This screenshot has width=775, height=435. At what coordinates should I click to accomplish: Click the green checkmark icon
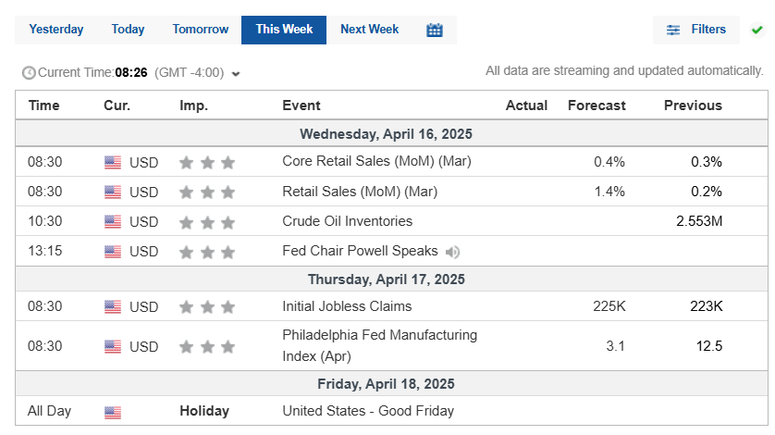pos(757,31)
